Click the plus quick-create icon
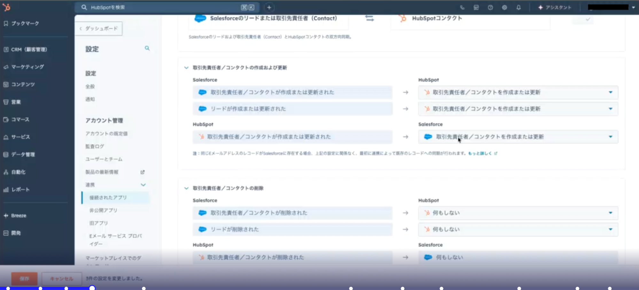 coord(269,7)
